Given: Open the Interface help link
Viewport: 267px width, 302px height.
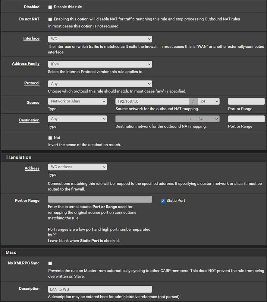Looking at the screenshot, I should click(32, 38).
